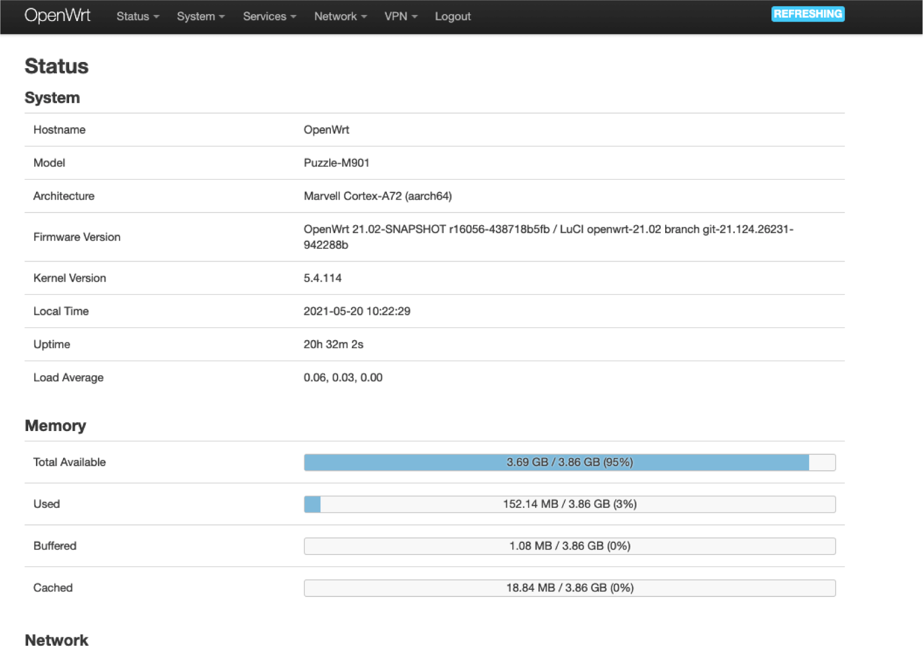The height and width of the screenshot is (659, 923).
Task: Click the Buffered memory label
Action: click(55, 546)
